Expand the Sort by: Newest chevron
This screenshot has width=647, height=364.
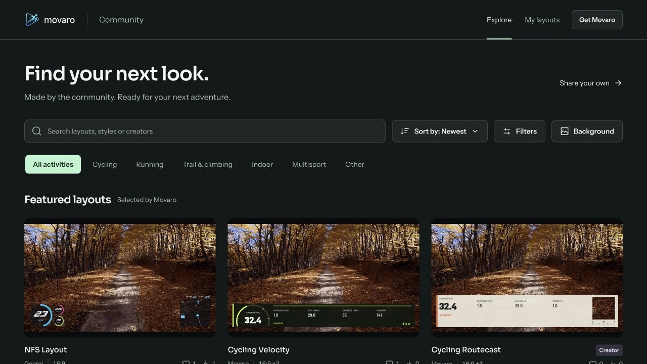(x=475, y=131)
